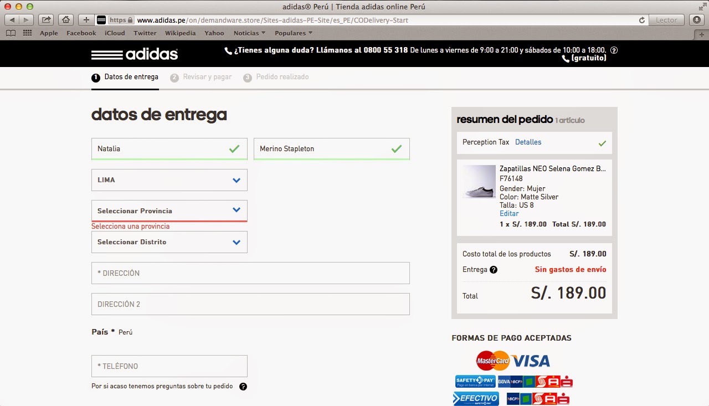
Task: Open help icon beside phone order questions text
Action: 243,387
